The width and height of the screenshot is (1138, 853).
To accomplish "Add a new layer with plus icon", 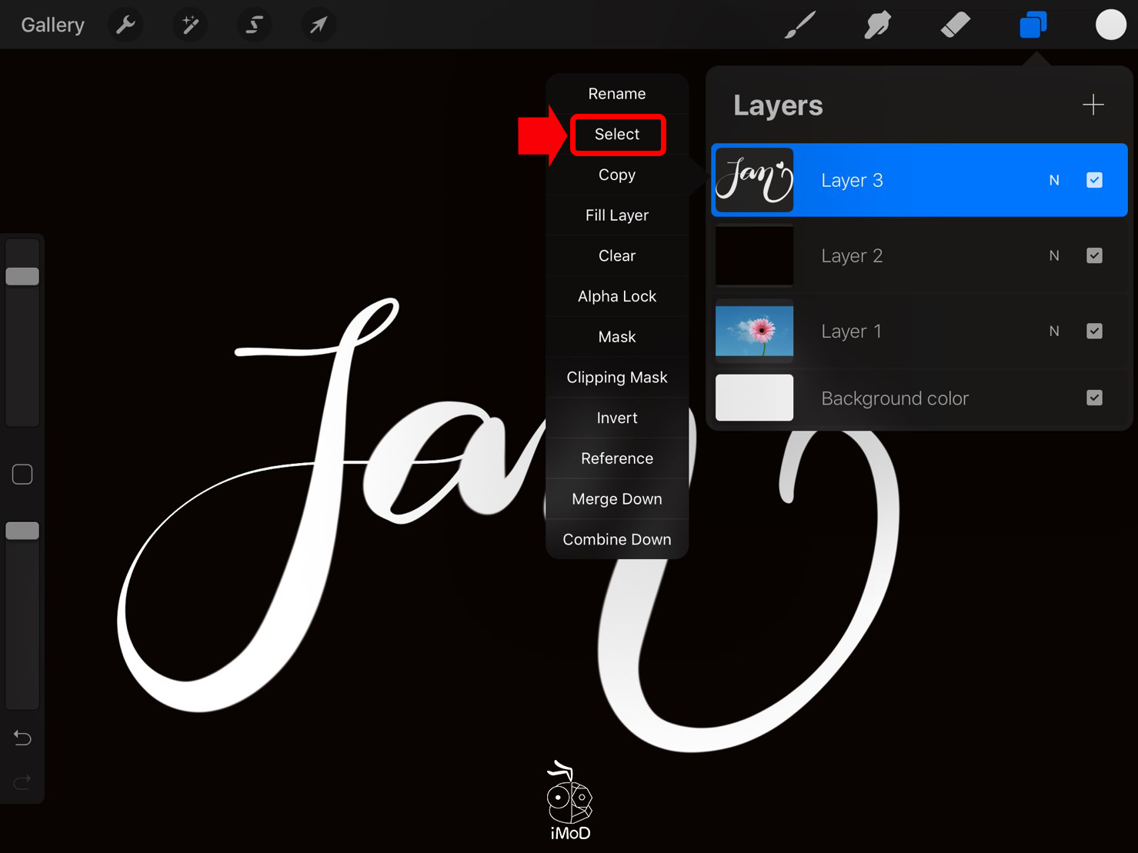I will point(1093,105).
